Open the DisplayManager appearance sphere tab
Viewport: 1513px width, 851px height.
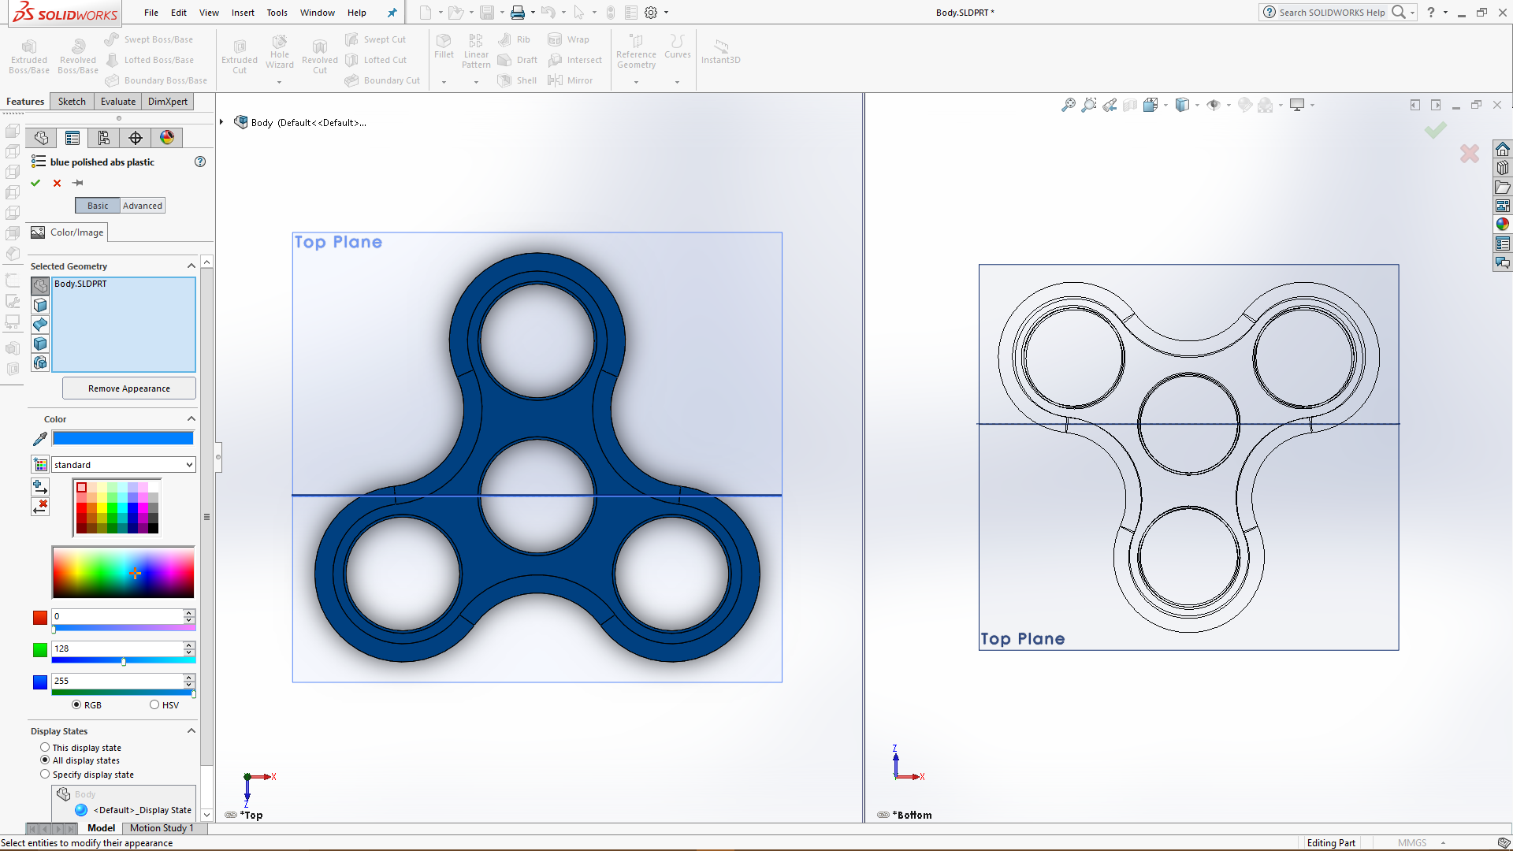167,138
